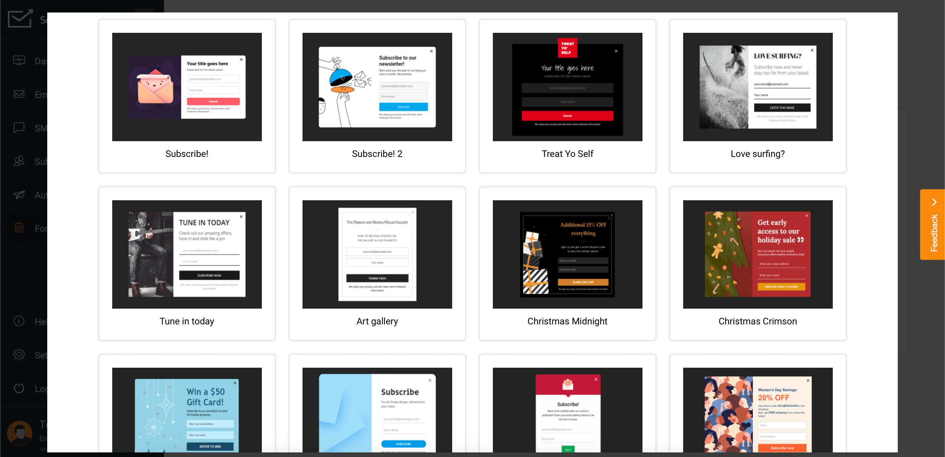Click the Love surfing? title text
Viewport: 945px width, 457px height.
coord(758,154)
